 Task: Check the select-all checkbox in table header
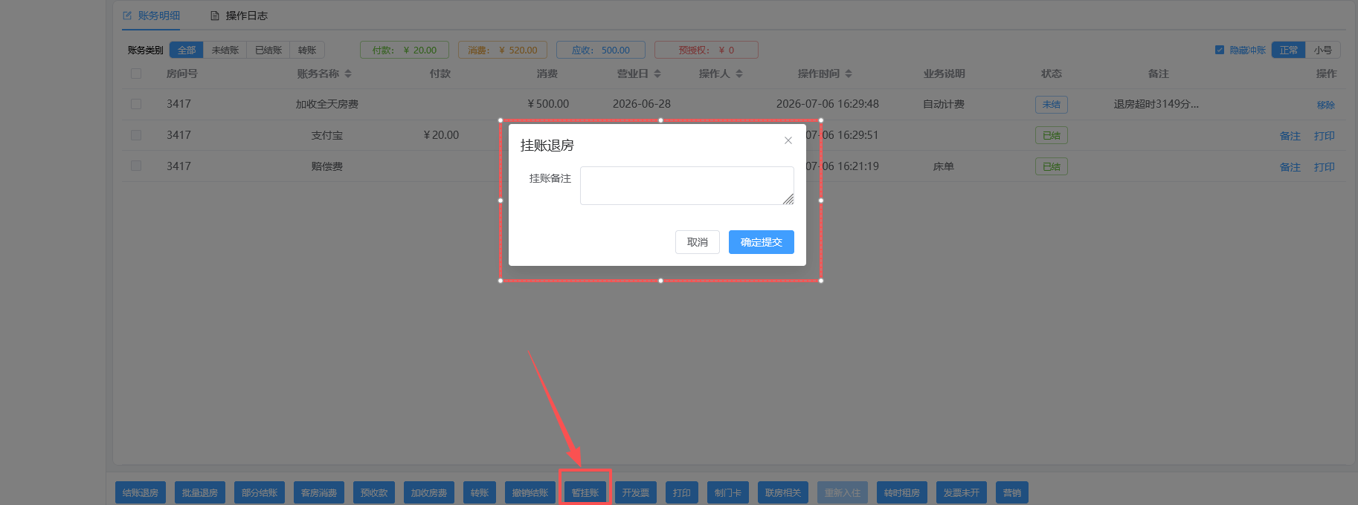click(136, 74)
